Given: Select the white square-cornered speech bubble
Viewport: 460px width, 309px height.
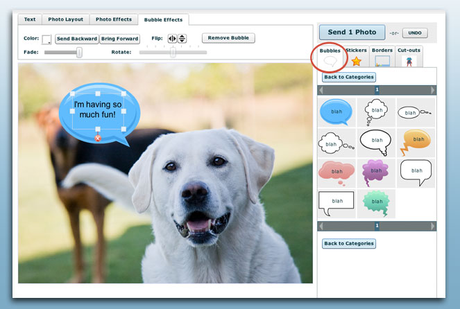Looking at the screenshot, I should pos(337,204).
